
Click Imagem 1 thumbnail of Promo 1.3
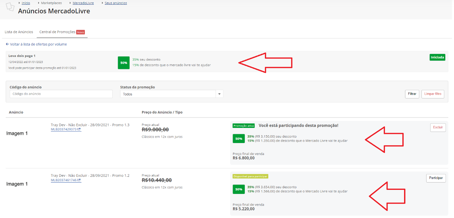[x=17, y=133]
